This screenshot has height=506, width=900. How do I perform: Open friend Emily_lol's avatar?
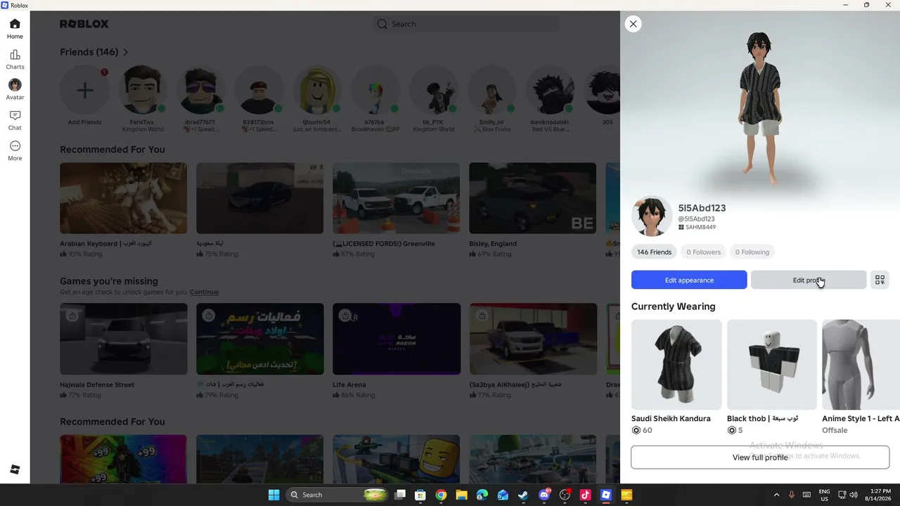coord(491,90)
